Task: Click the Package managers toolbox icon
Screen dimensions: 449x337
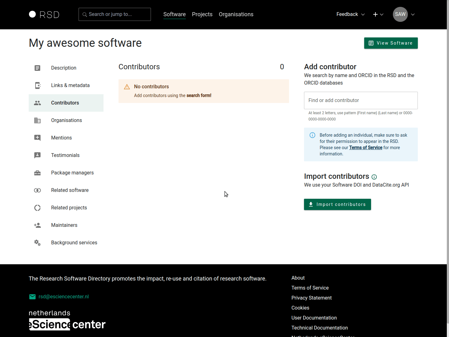Action: point(37,173)
